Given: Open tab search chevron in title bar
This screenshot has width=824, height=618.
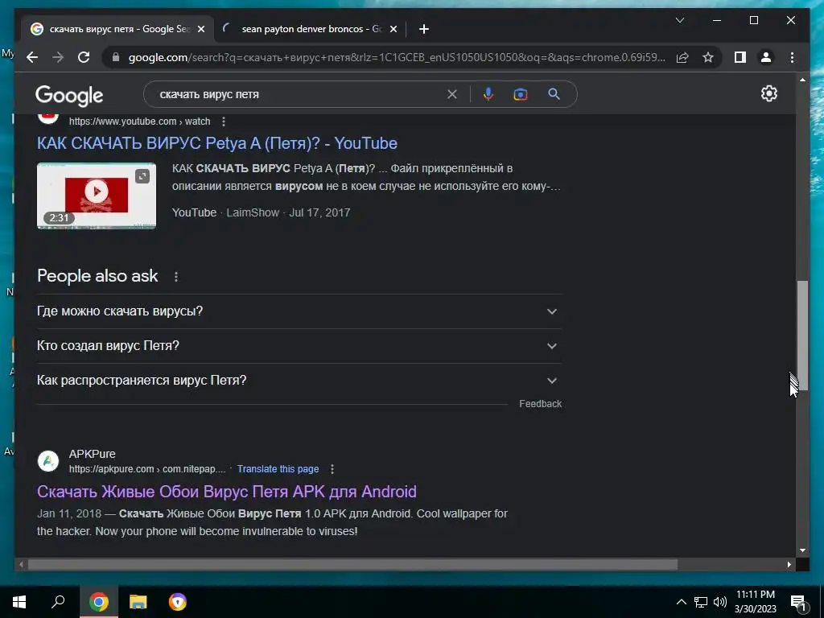Looking at the screenshot, I should coord(679,20).
